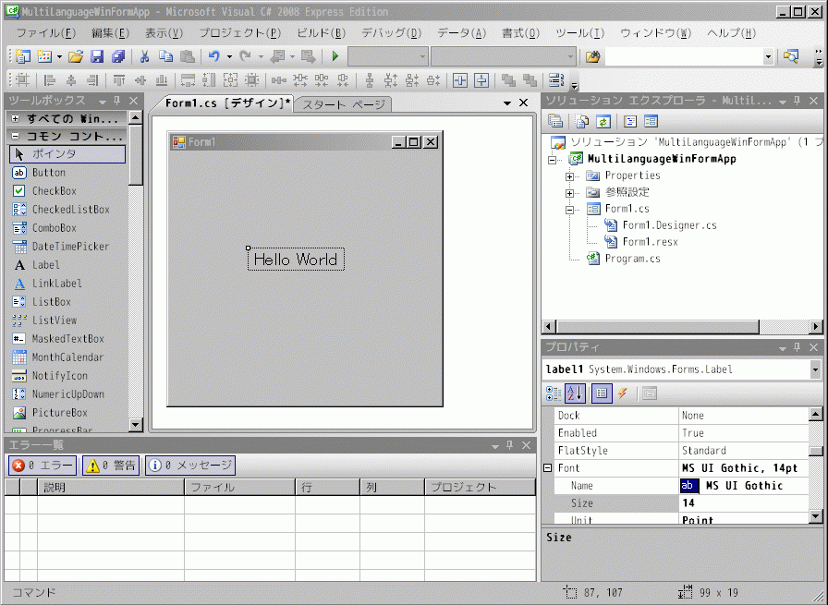Click the Align Lefts layout icon
The width and height of the screenshot is (828, 605).
point(50,80)
